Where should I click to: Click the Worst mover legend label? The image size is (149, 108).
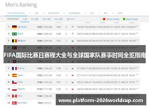pos(113,19)
